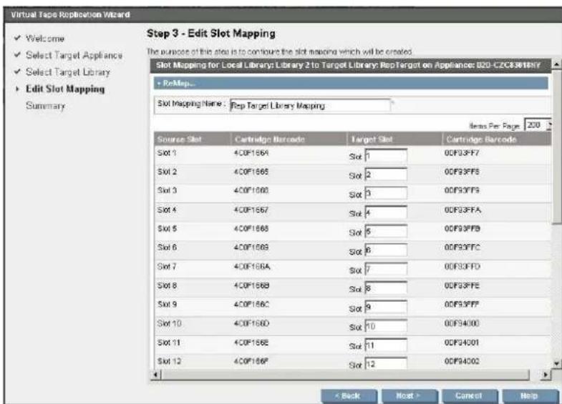The height and width of the screenshot is (404, 562).
Task: Click target barcode 0DF93FFA
Action: click(x=462, y=210)
